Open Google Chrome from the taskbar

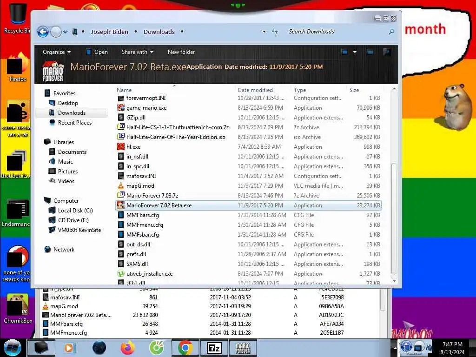pos(185,348)
